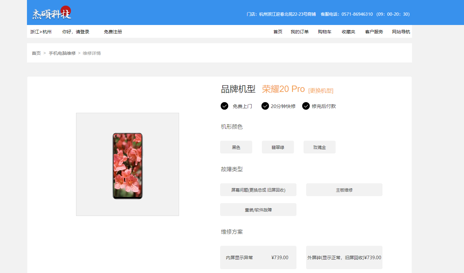
Task: Select 玫瑰金 phone color option
Action: (320, 147)
